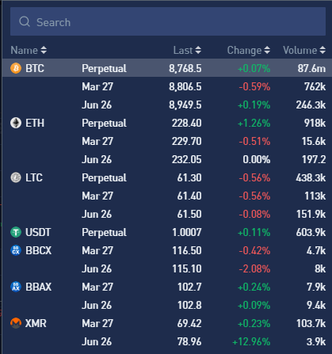Open the LTC Perpetual contract
Viewport: 332px width, 354px height.
coord(167,177)
